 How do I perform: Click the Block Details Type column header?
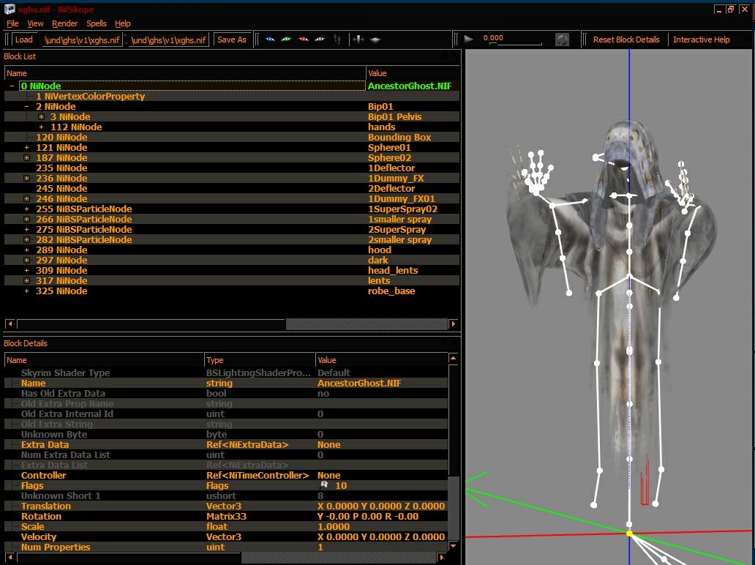260,360
